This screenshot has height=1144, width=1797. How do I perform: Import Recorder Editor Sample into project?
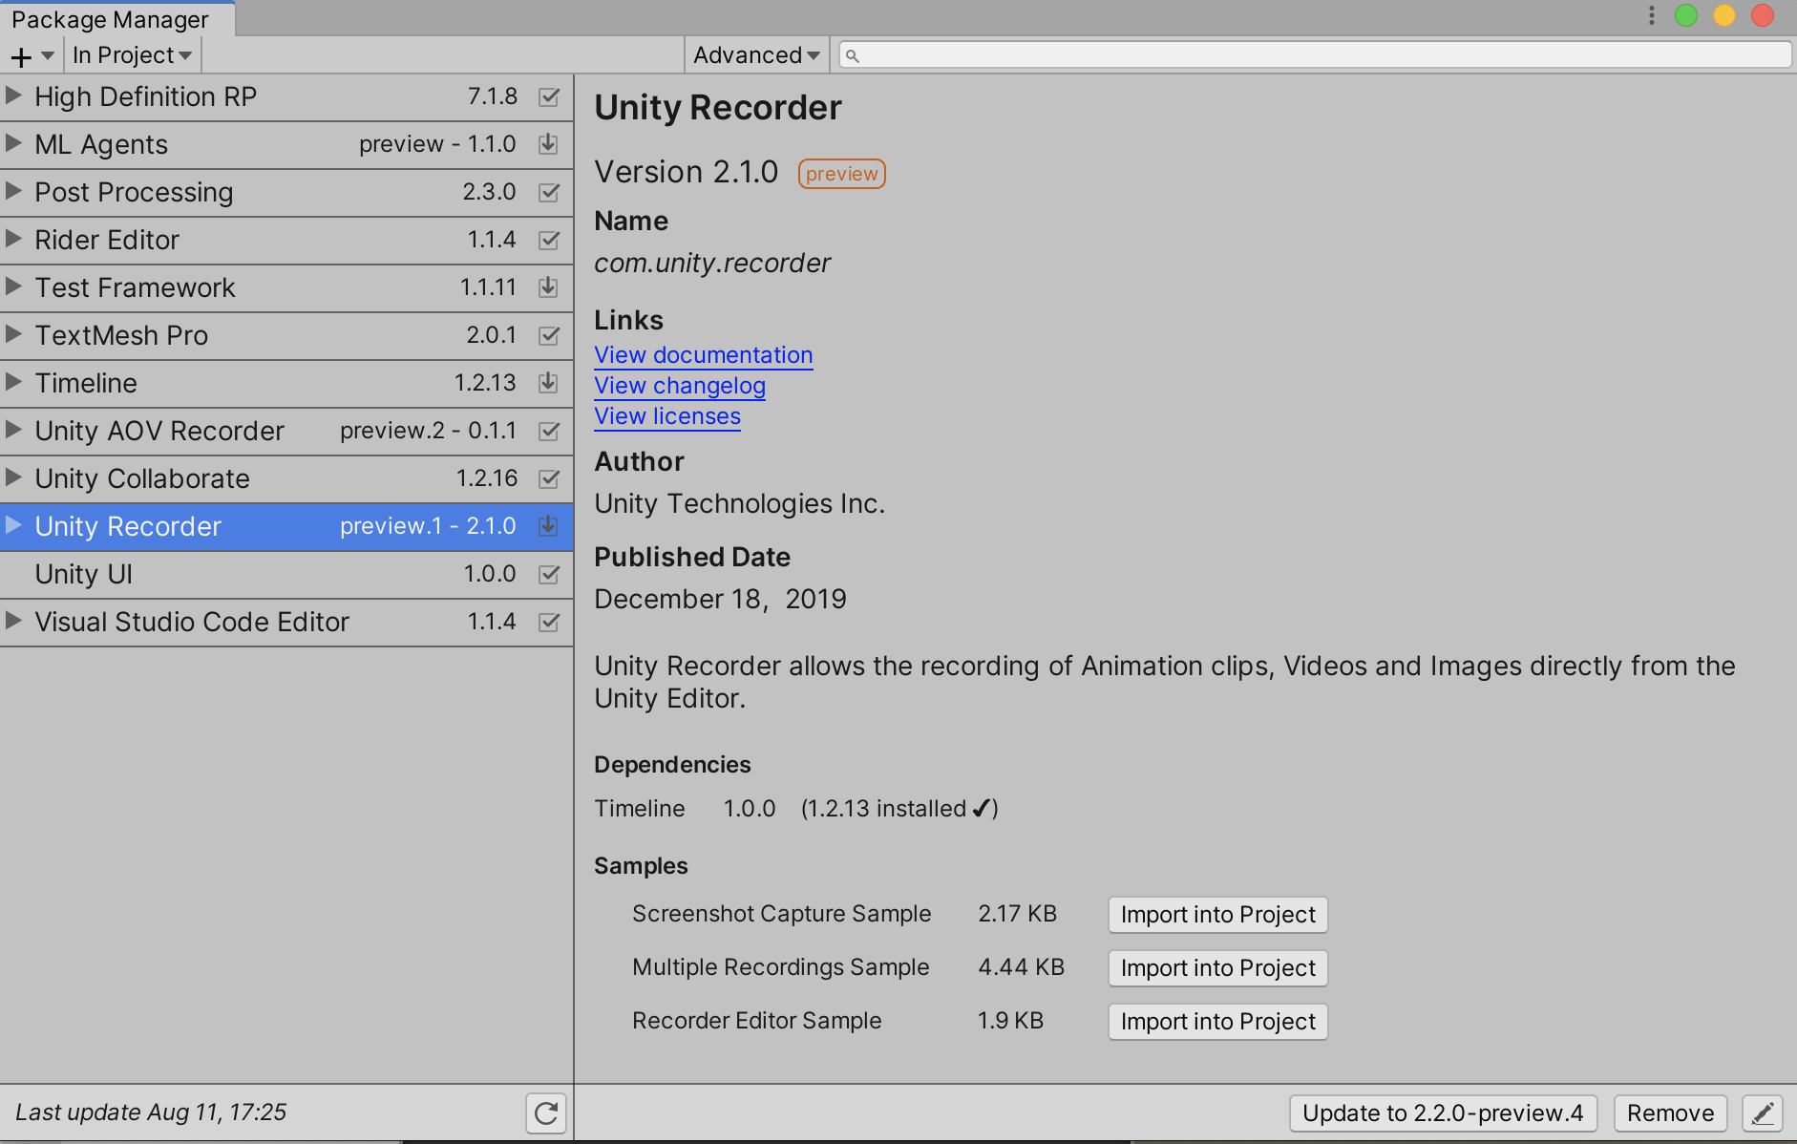coord(1217,1022)
